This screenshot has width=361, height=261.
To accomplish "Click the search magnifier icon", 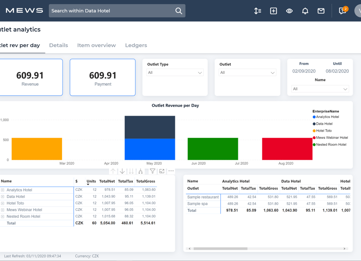I will [x=179, y=11].
